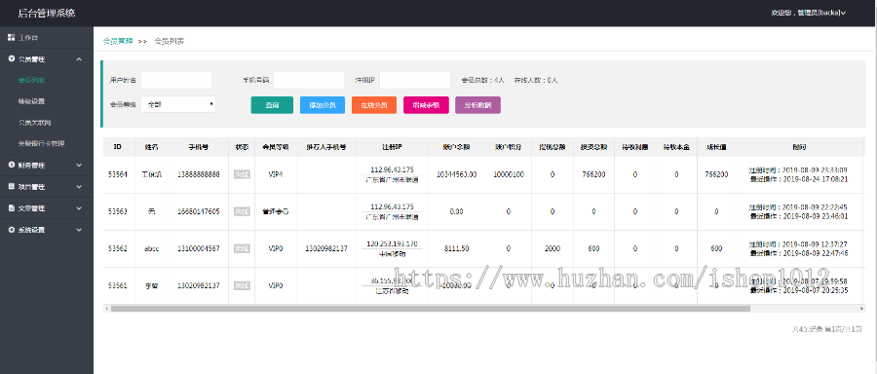This screenshot has height=374, width=877.
Task: Focus the 注册IP search input
Action: point(415,80)
